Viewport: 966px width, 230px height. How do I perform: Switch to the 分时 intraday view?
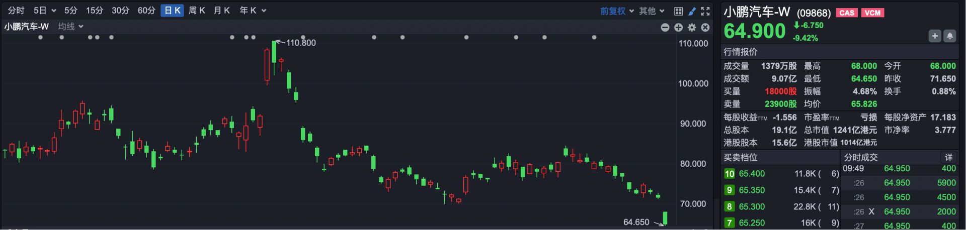16,11
